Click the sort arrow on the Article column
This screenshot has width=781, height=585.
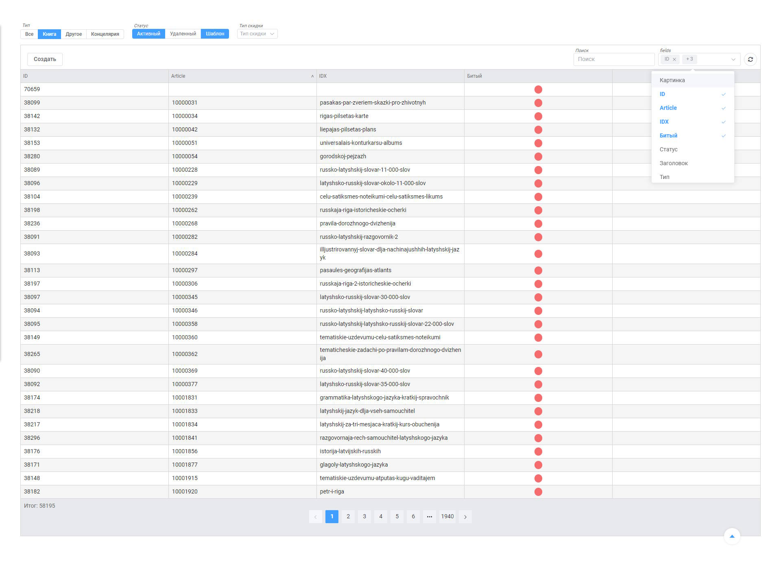tap(312, 76)
